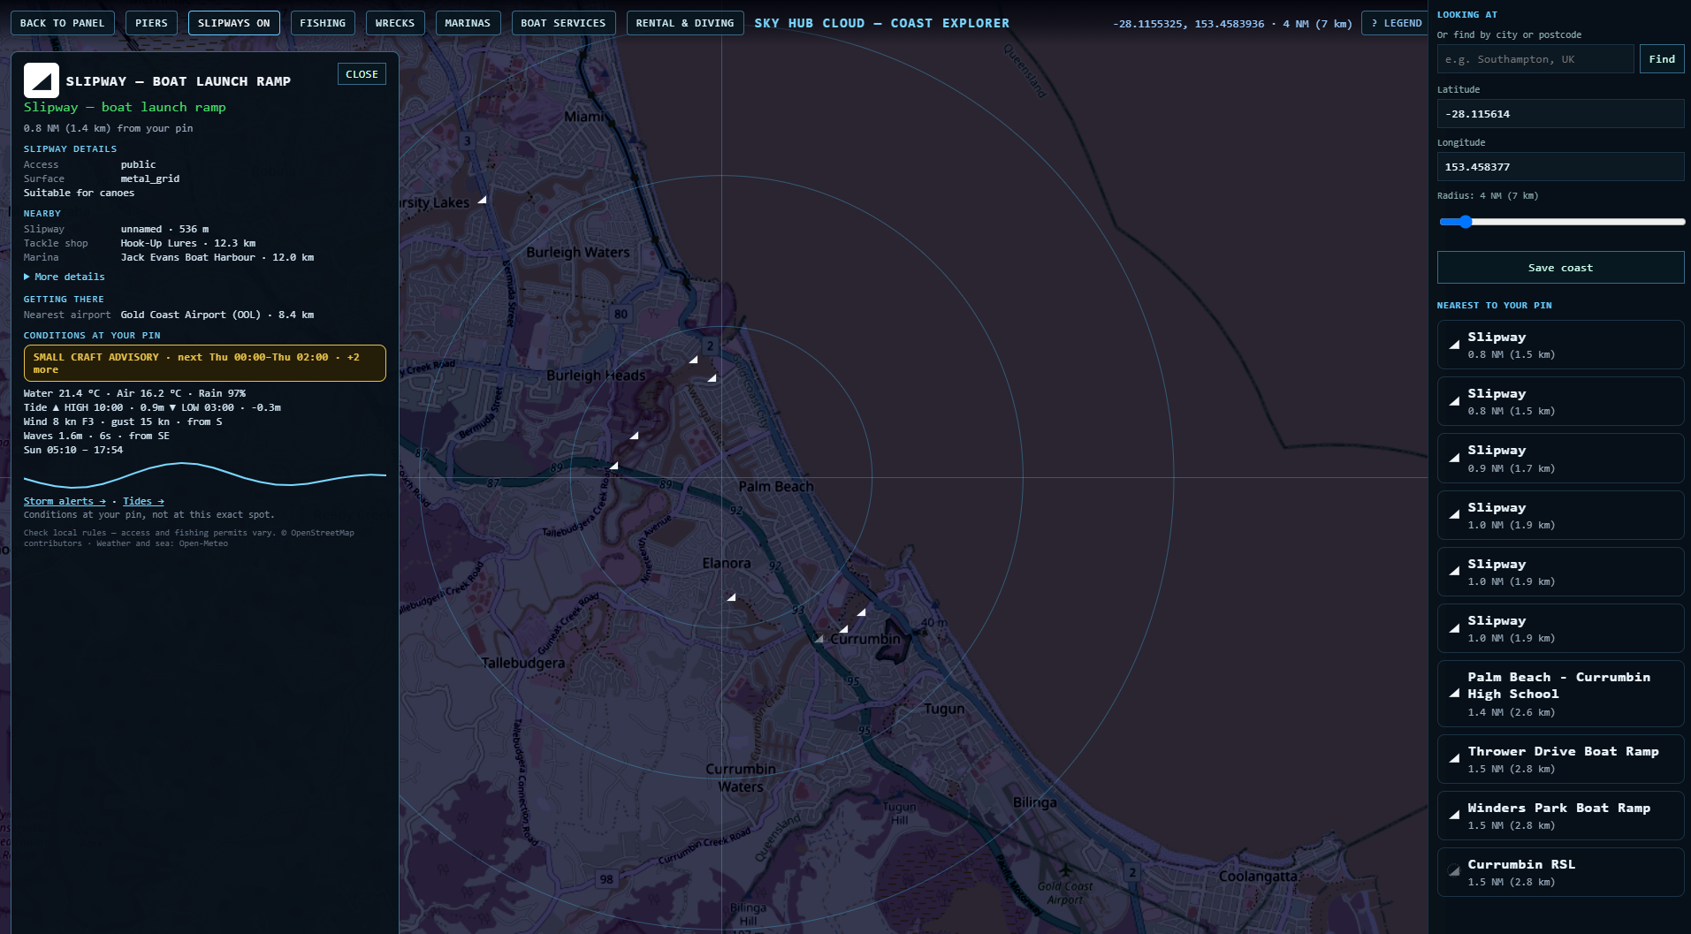Open the Small Craft Advisory banner
Image resolution: width=1691 pixels, height=934 pixels.
205,363
